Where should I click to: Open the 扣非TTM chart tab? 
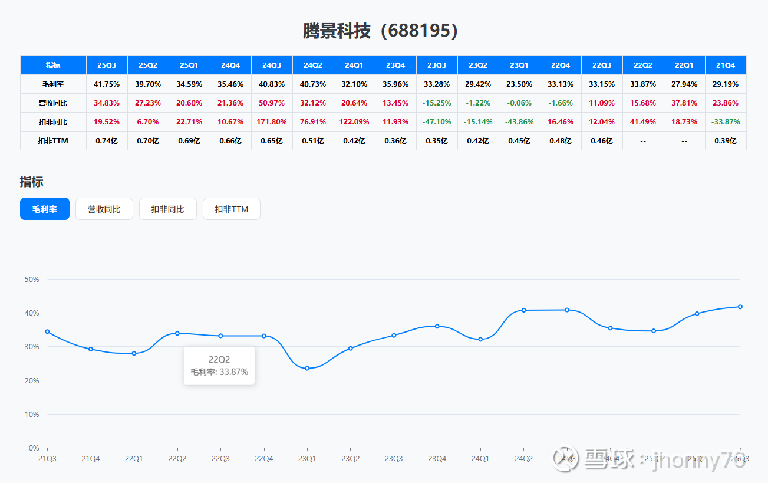click(232, 209)
